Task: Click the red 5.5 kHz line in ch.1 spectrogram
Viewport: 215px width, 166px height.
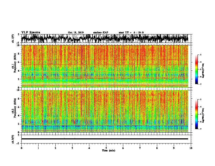Action: tap(105, 64)
